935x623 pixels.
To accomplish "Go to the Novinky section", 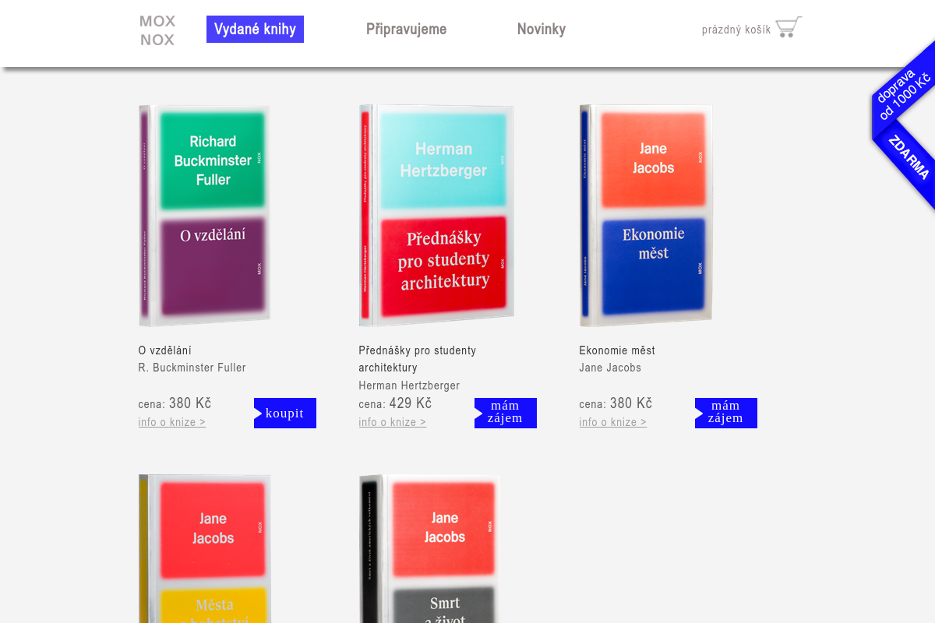I will (541, 30).
